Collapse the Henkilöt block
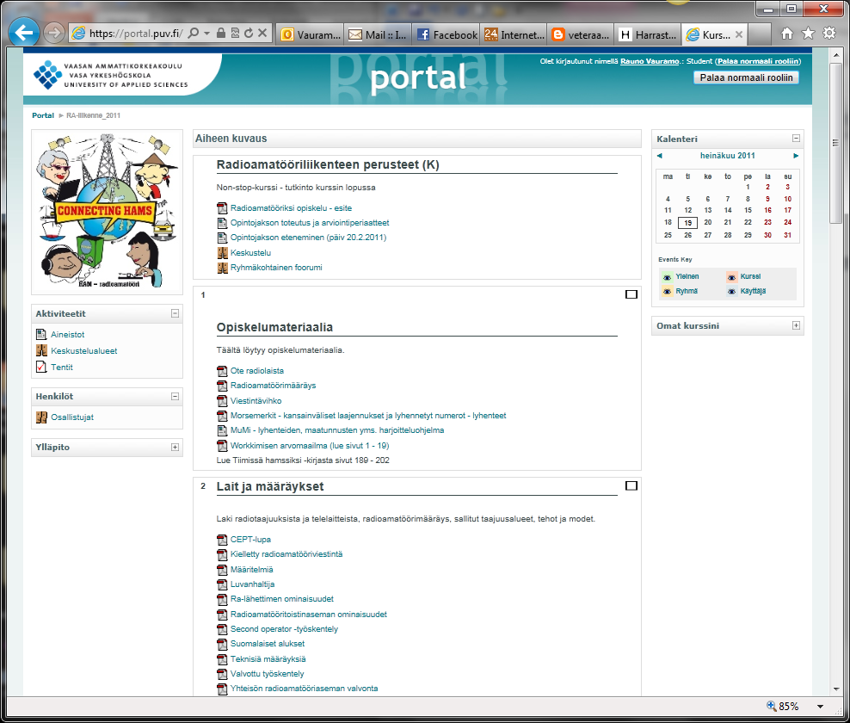This screenshot has height=723, width=850. (x=176, y=397)
